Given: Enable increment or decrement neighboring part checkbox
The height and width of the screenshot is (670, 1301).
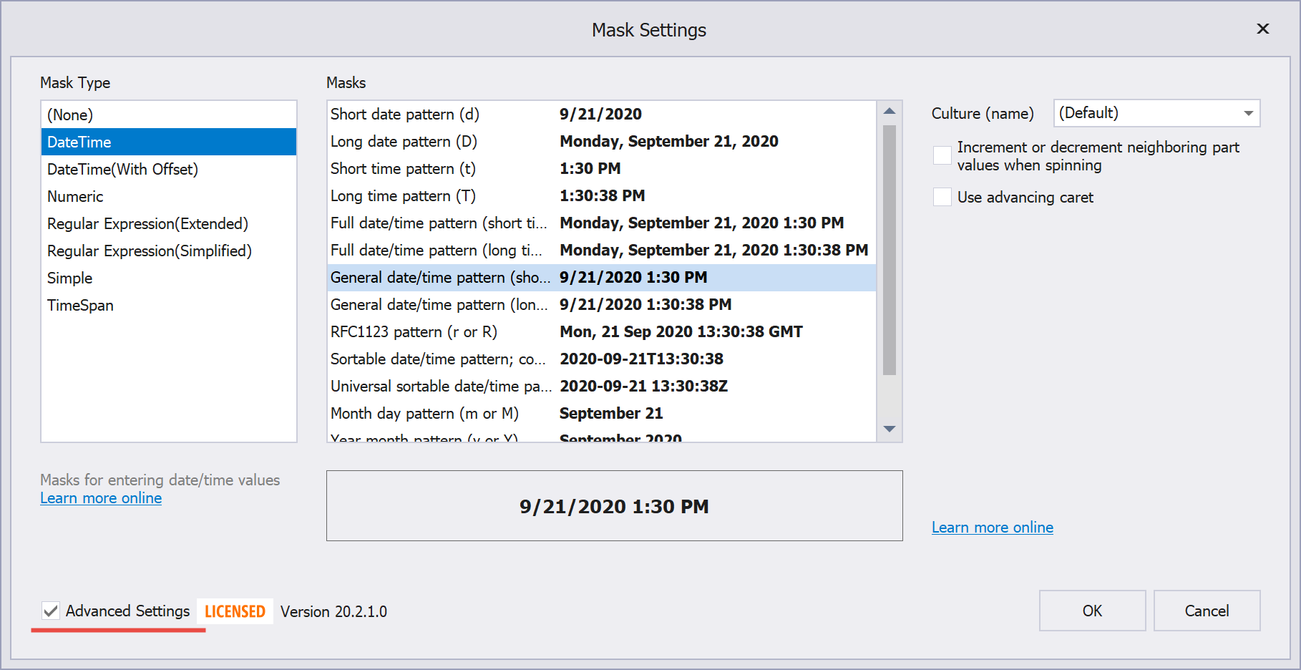Looking at the screenshot, I should [x=942, y=155].
